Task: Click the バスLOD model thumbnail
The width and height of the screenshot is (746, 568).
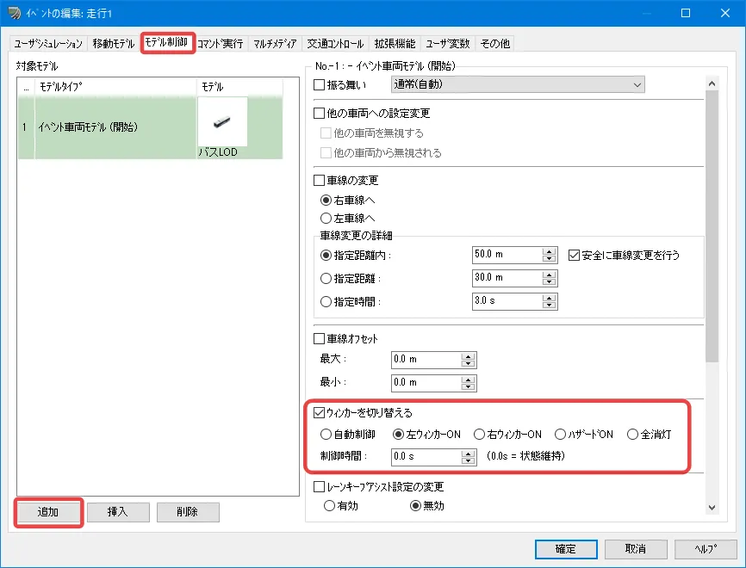Action: (x=222, y=121)
